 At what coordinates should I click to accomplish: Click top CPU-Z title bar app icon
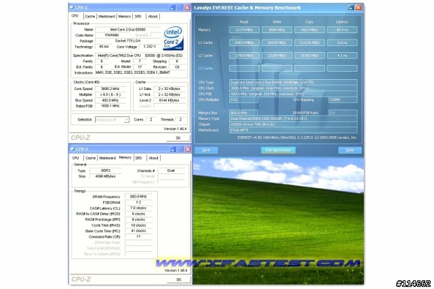(72, 7)
